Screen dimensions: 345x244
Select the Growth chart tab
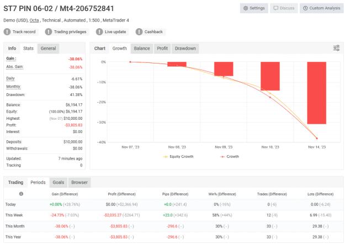coord(119,49)
